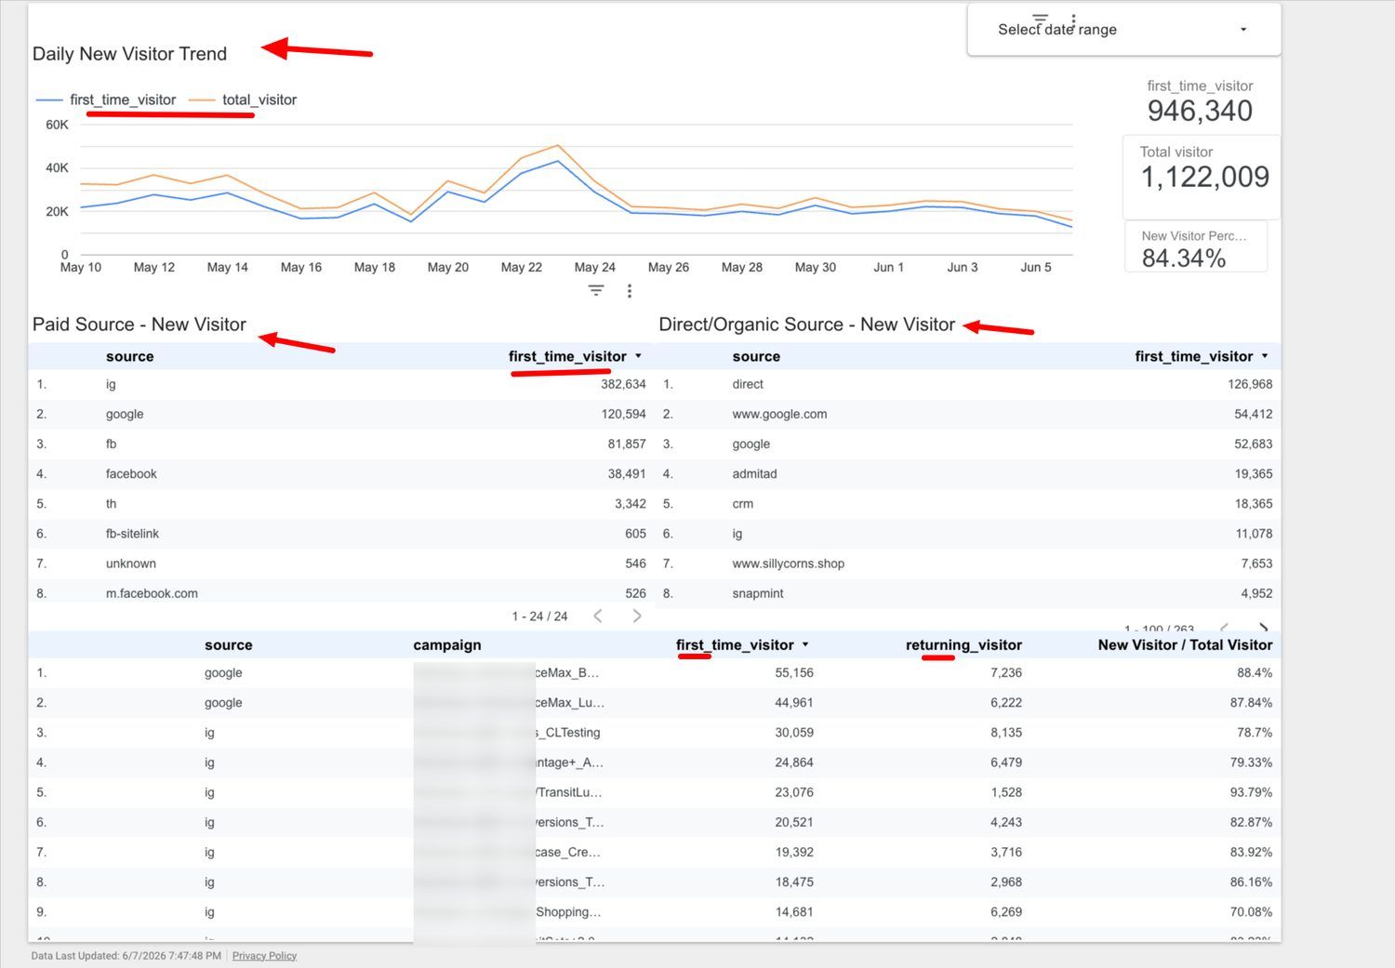Click the filter icon below the trend chart
The height and width of the screenshot is (968, 1395).
596,291
